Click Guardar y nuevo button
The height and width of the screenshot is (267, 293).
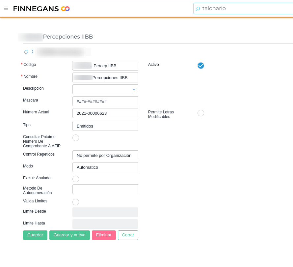[x=69, y=235]
